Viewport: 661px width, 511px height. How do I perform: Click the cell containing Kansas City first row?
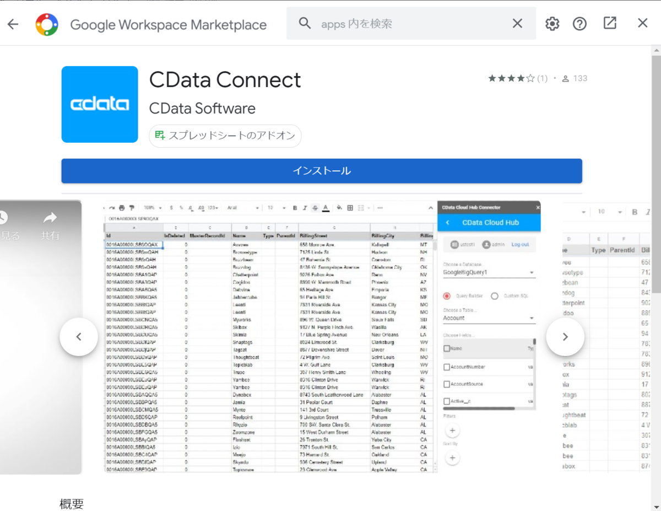(x=394, y=305)
